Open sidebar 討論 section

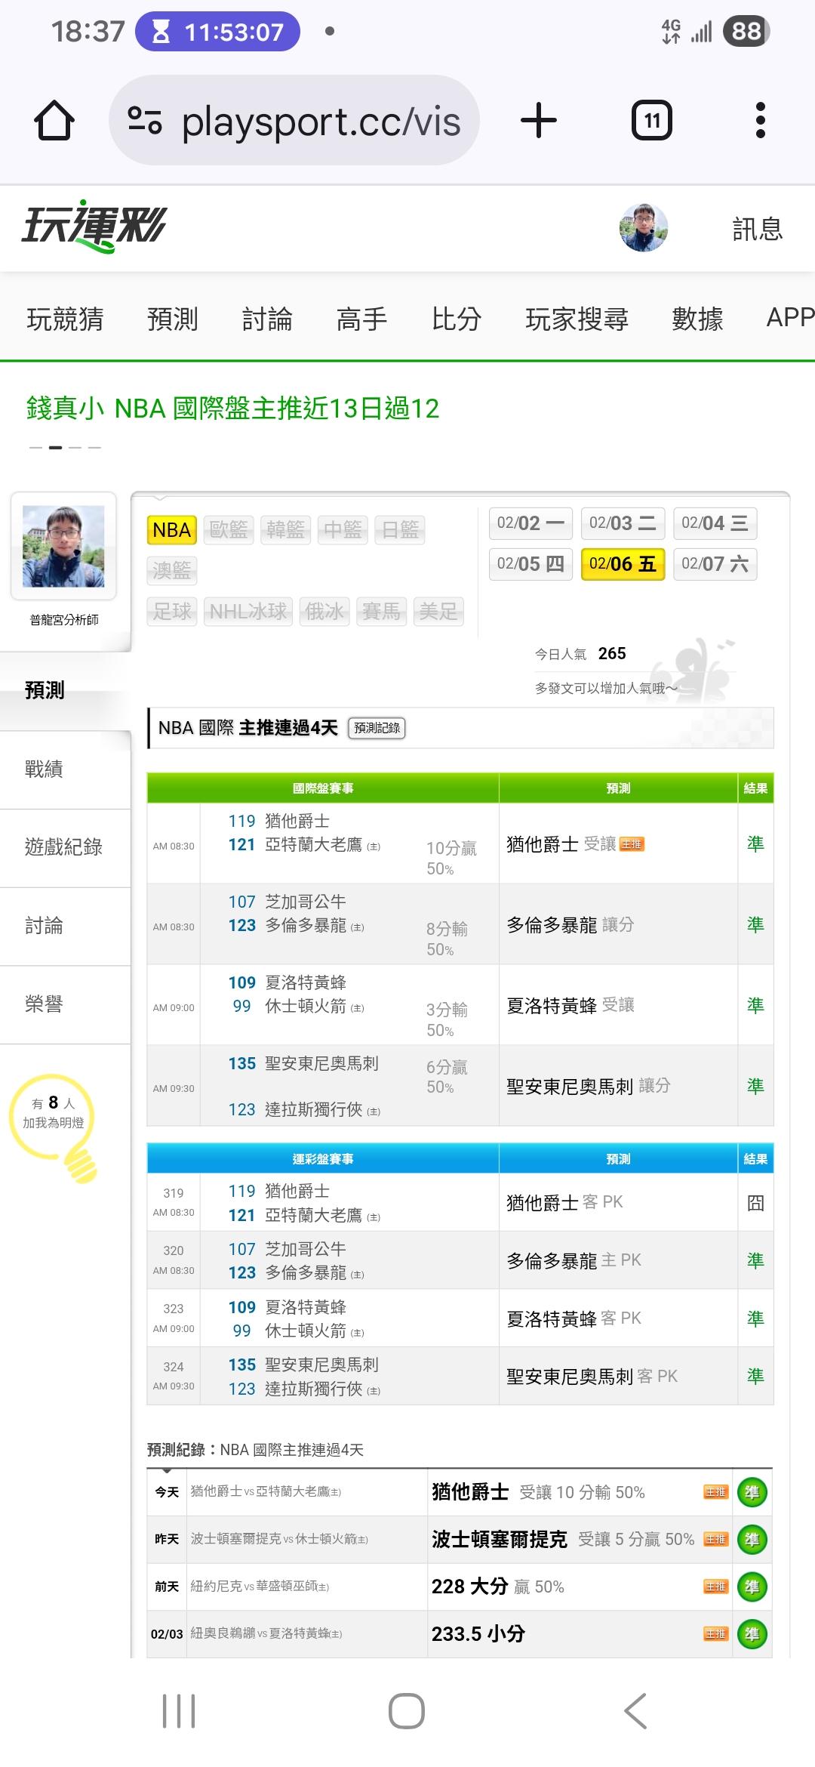[65, 926]
